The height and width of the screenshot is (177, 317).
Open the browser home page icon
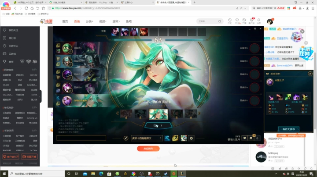(32, 8)
